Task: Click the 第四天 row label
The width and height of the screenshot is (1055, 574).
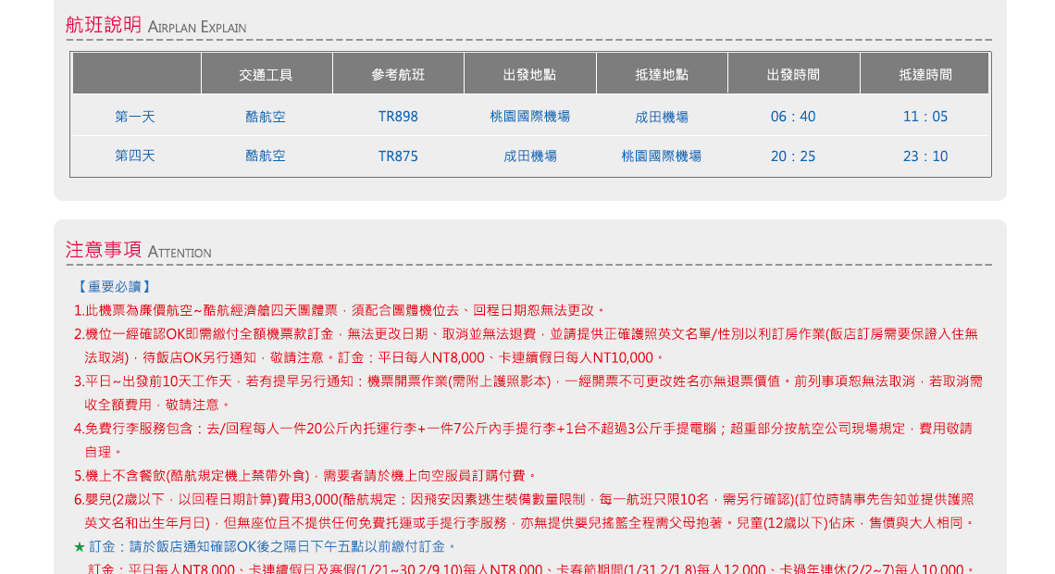Action: tap(135, 156)
